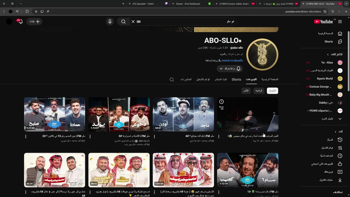
Task: Switch to the Spoodah - Twitch browser tab
Action: pos(148,4)
